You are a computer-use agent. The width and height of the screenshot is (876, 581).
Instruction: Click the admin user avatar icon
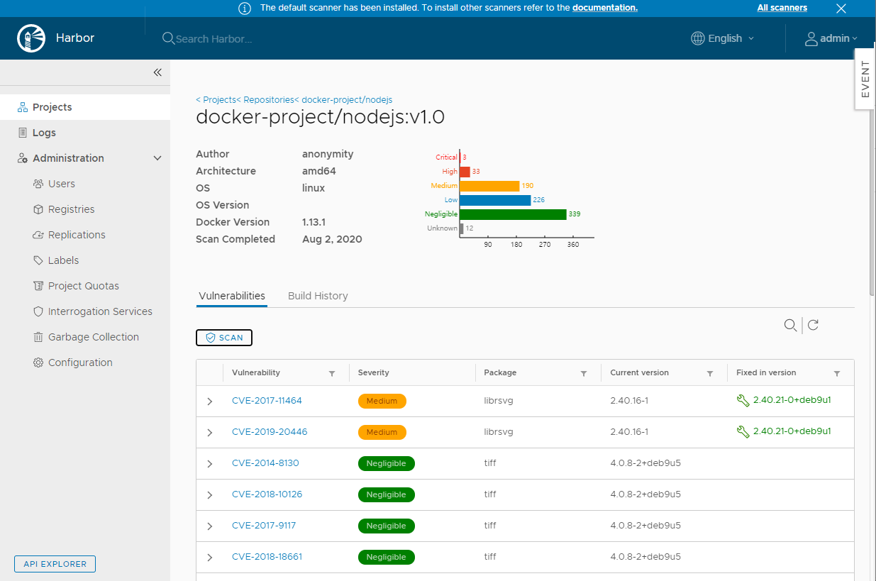click(x=811, y=38)
